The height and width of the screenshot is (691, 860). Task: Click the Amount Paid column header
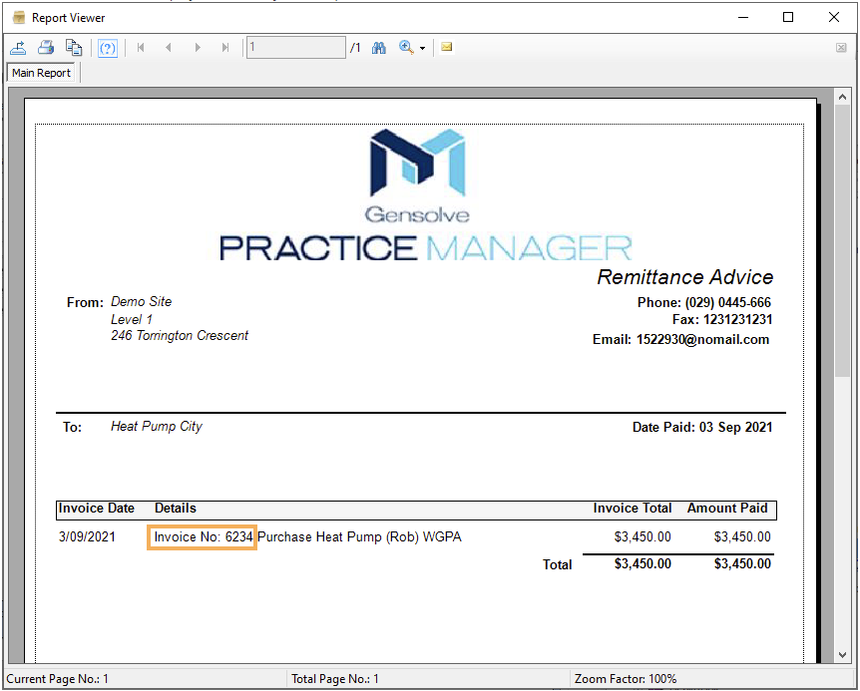pos(727,508)
